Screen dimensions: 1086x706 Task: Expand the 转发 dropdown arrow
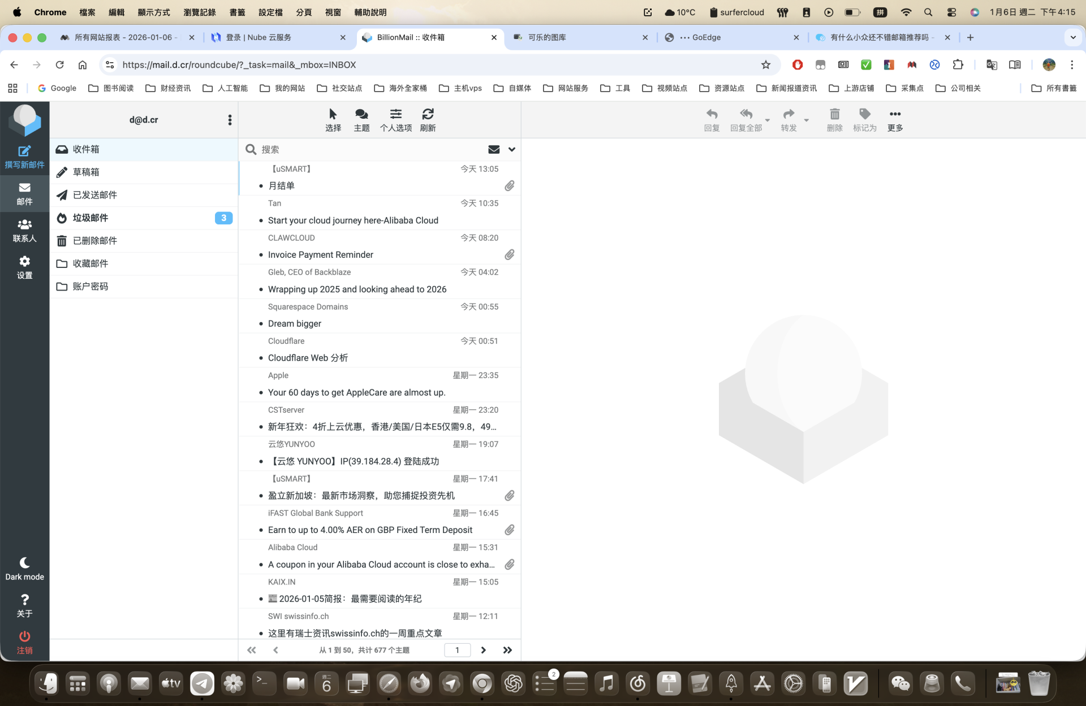pos(807,120)
